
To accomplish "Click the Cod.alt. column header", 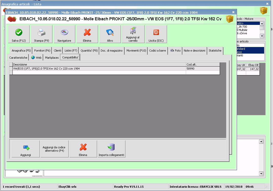I will tap(203, 65).
